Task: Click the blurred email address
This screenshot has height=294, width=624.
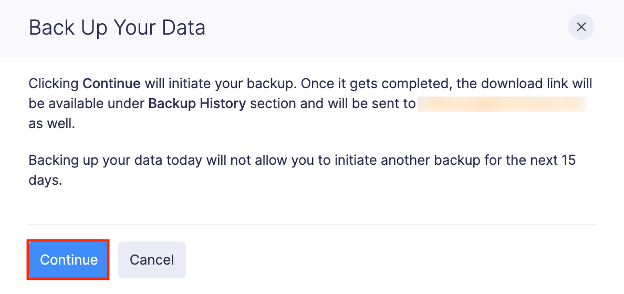Action: tap(502, 103)
